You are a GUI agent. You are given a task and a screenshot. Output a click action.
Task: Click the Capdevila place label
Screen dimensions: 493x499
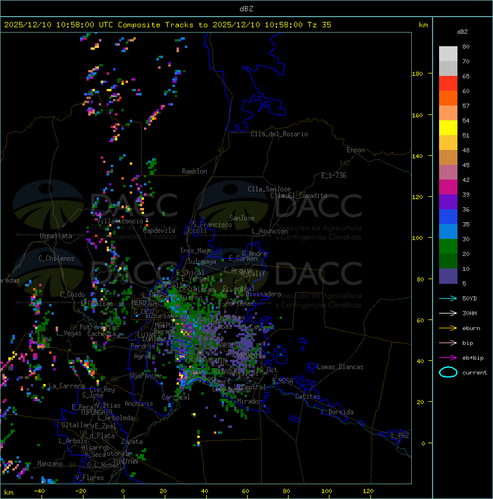pyautogui.click(x=159, y=231)
